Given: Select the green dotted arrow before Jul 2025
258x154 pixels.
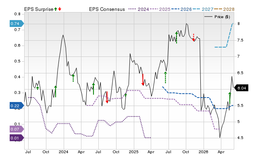Looking at the screenshot, I should [165, 77].
